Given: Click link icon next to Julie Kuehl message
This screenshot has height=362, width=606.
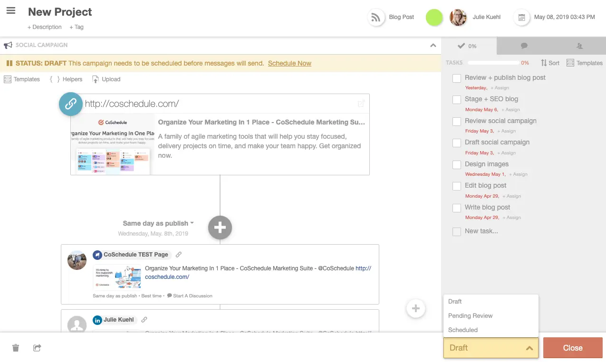Looking at the screenshot, I should click(144, 320).
